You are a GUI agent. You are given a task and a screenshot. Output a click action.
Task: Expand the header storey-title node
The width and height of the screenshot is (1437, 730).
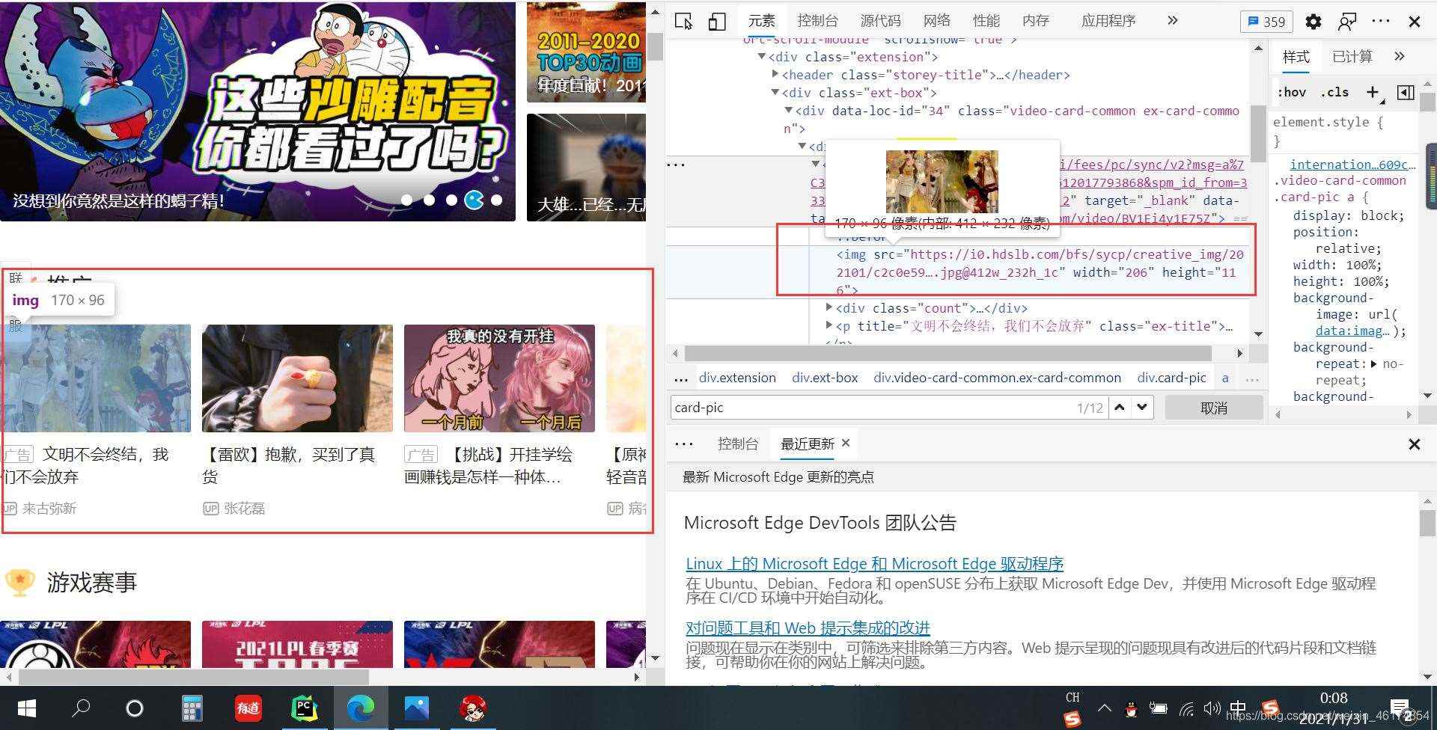click(775, 74)
